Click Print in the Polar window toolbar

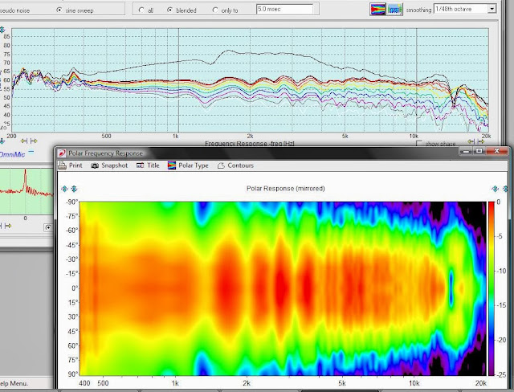click(75, 165)
